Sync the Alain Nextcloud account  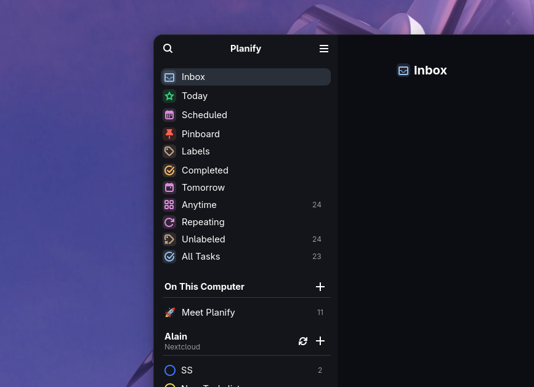click(303, 341)
